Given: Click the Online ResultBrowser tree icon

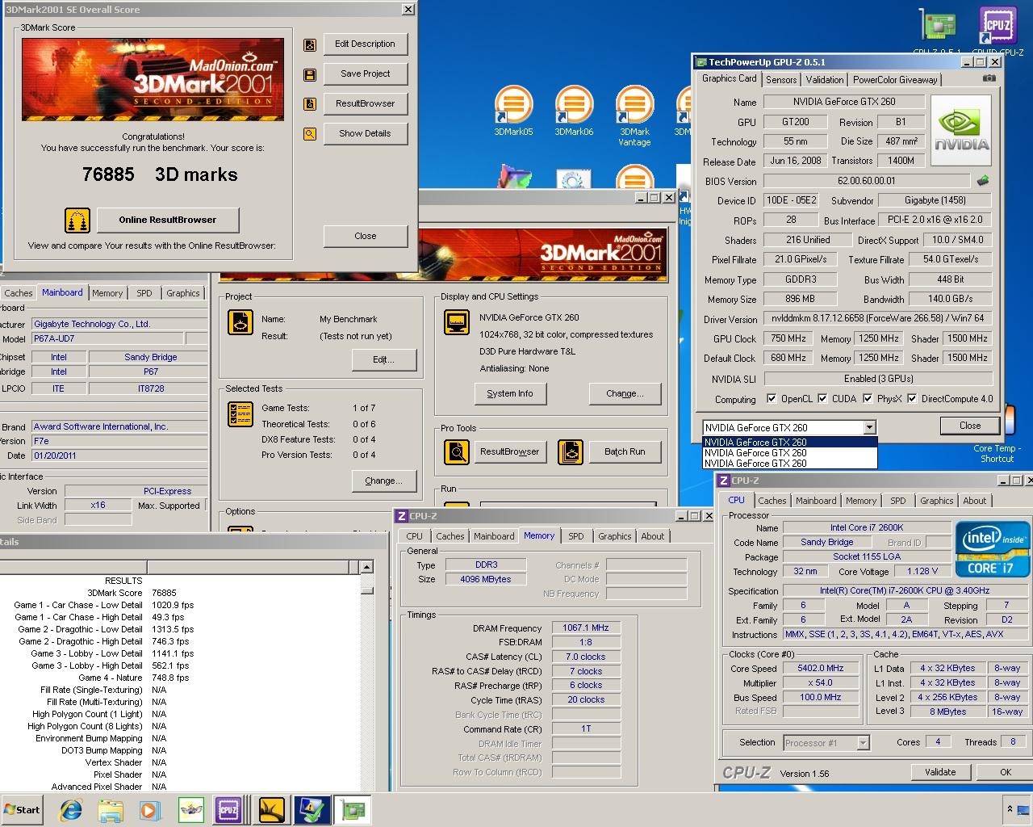Looking at the screenshot, I should click(77, 220).
